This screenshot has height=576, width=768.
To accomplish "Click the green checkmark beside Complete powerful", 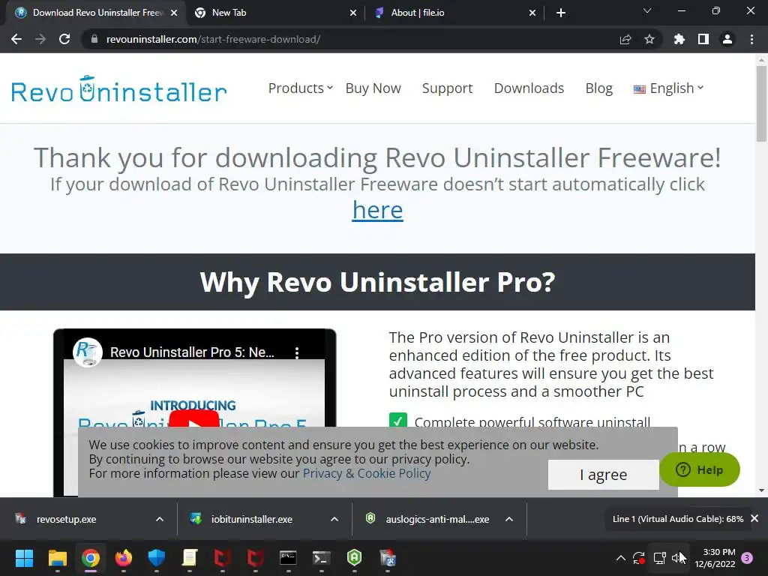I will 398,420.
